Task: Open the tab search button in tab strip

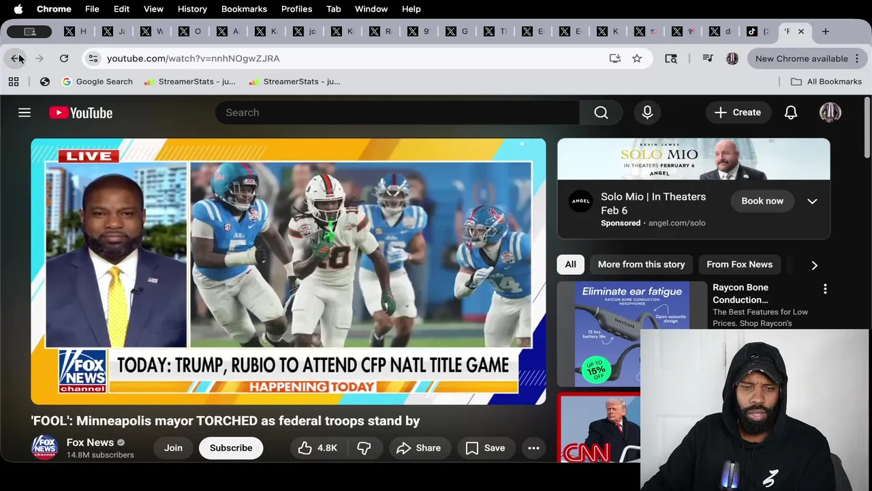Action: 29,31
